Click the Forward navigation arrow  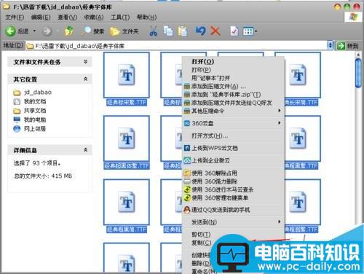pos(47,31)
